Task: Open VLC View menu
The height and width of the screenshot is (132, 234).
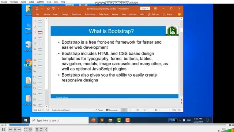Action: (56, 2)
